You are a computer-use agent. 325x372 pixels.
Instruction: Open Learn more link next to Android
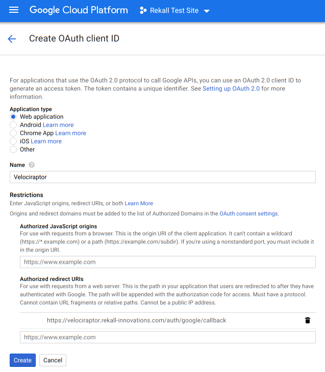[58, 125]
